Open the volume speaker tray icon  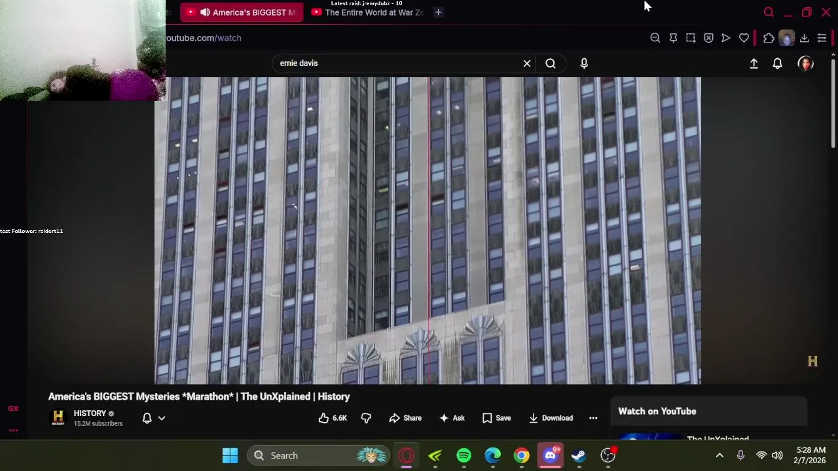[777, 455]
